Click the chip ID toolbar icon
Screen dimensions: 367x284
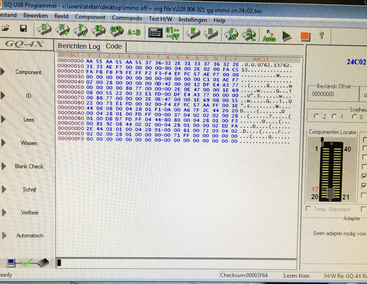pyautogui.click(x=100, y=30)
